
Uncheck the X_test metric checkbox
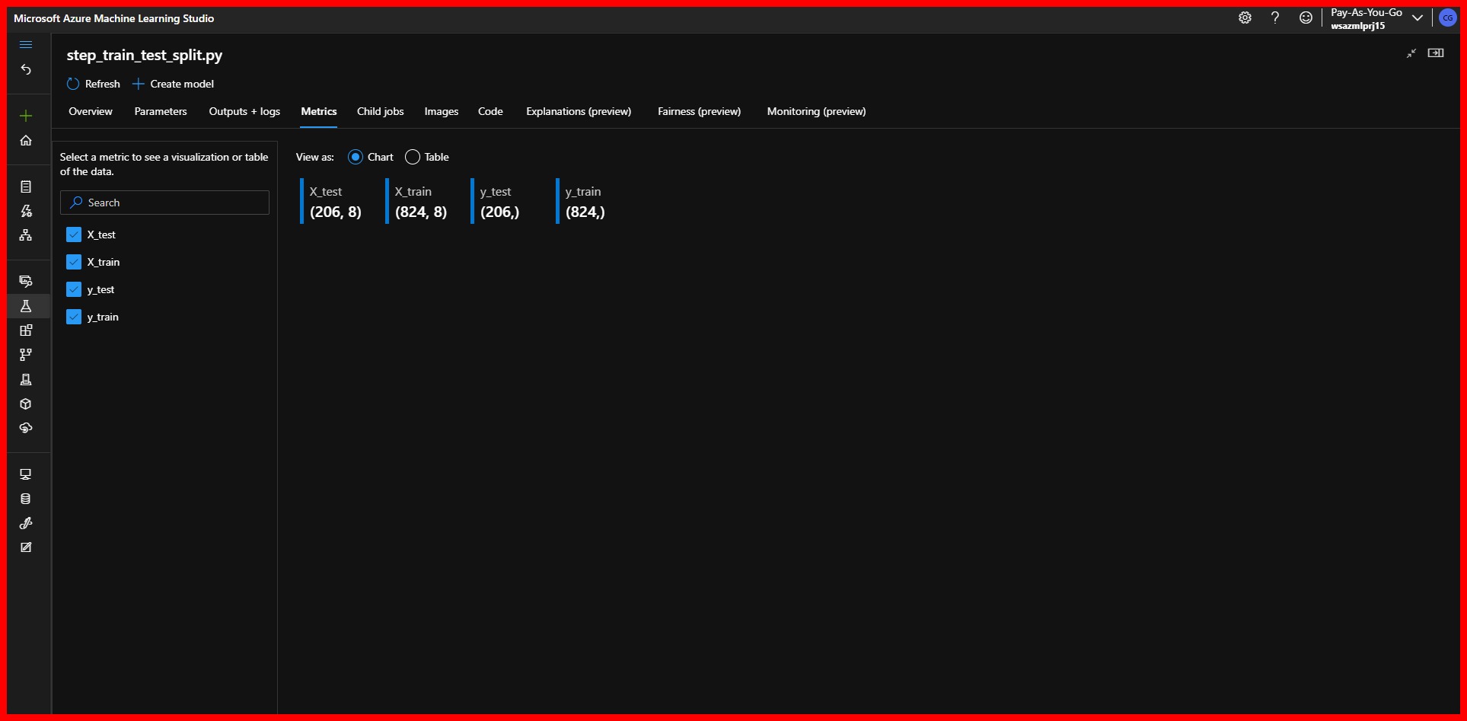pos(74,234)
